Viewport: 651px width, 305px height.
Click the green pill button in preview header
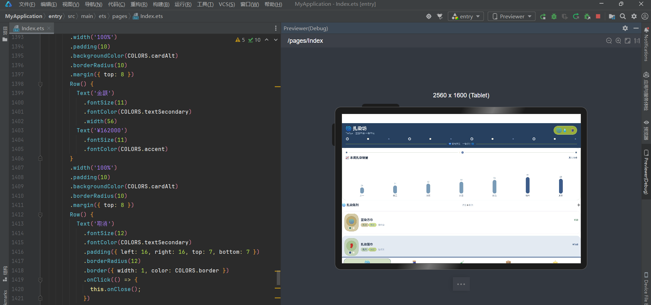[565, 130]
